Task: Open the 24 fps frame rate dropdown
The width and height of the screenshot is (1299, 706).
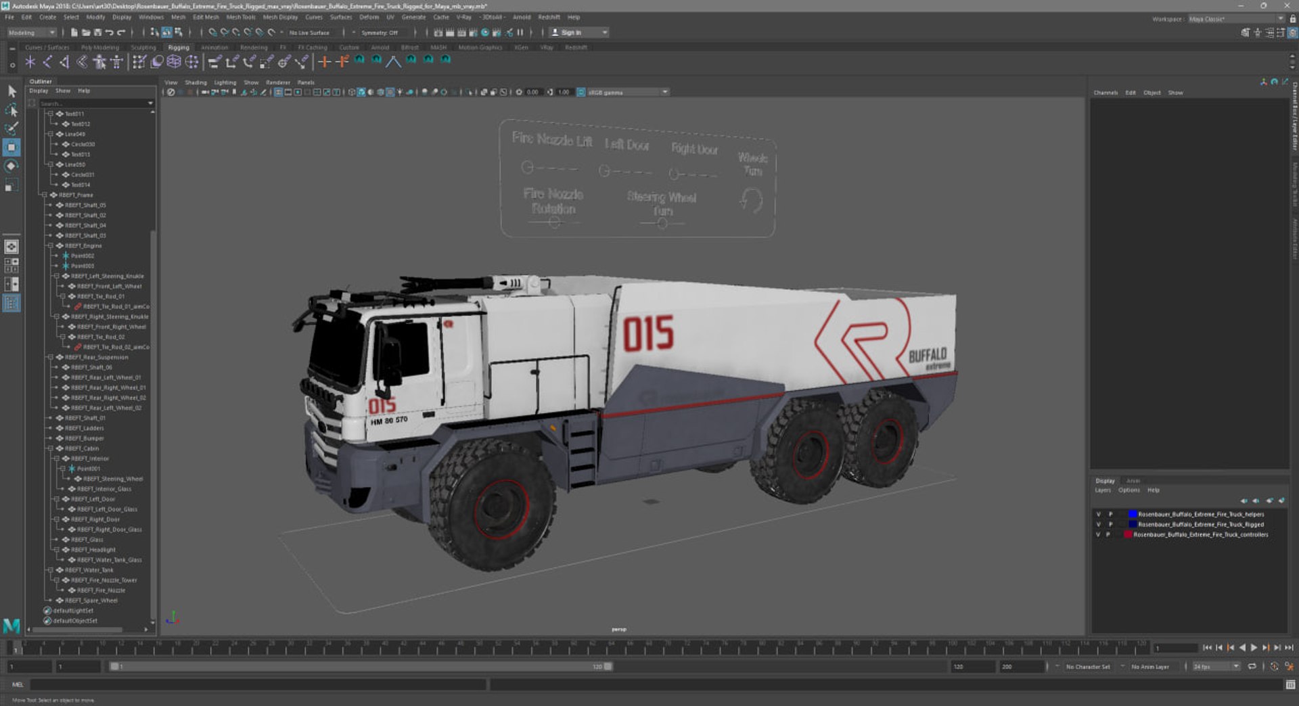Action: [x=1216, y=667]
